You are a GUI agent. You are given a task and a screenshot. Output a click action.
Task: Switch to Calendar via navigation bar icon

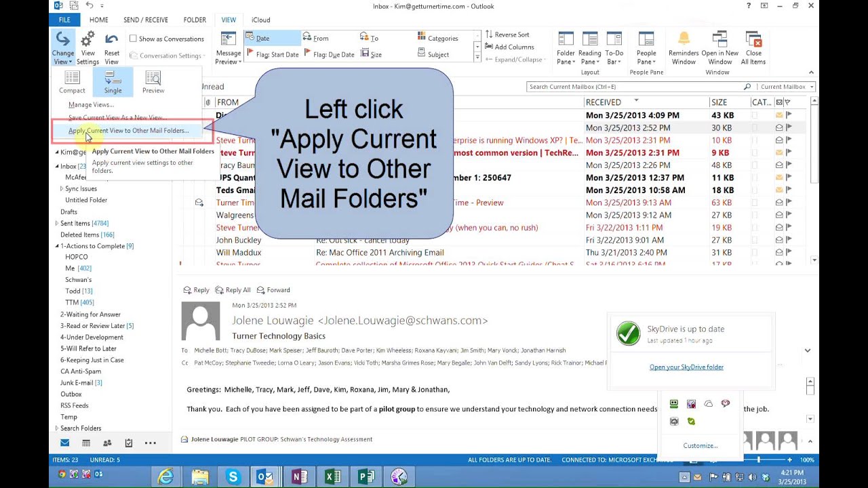86,443
